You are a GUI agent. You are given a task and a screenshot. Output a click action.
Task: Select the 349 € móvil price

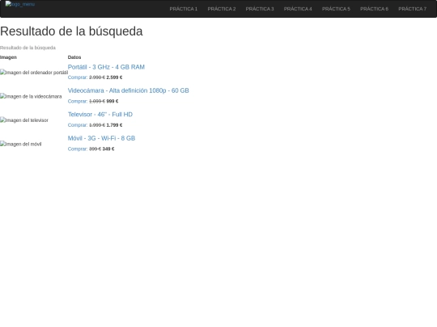click(x=108, y=149)
